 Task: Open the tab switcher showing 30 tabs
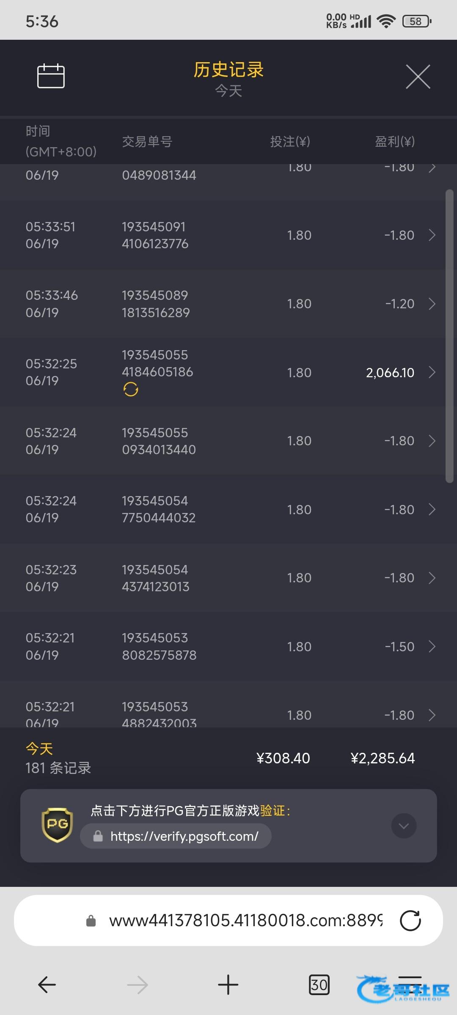(319, 985)
